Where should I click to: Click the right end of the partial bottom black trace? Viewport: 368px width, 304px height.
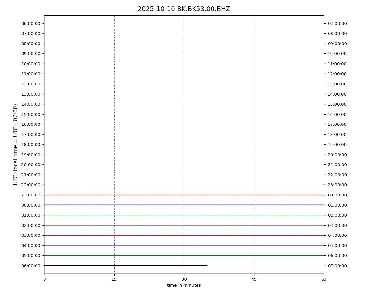pyautogui.click(x=207, y=266)
